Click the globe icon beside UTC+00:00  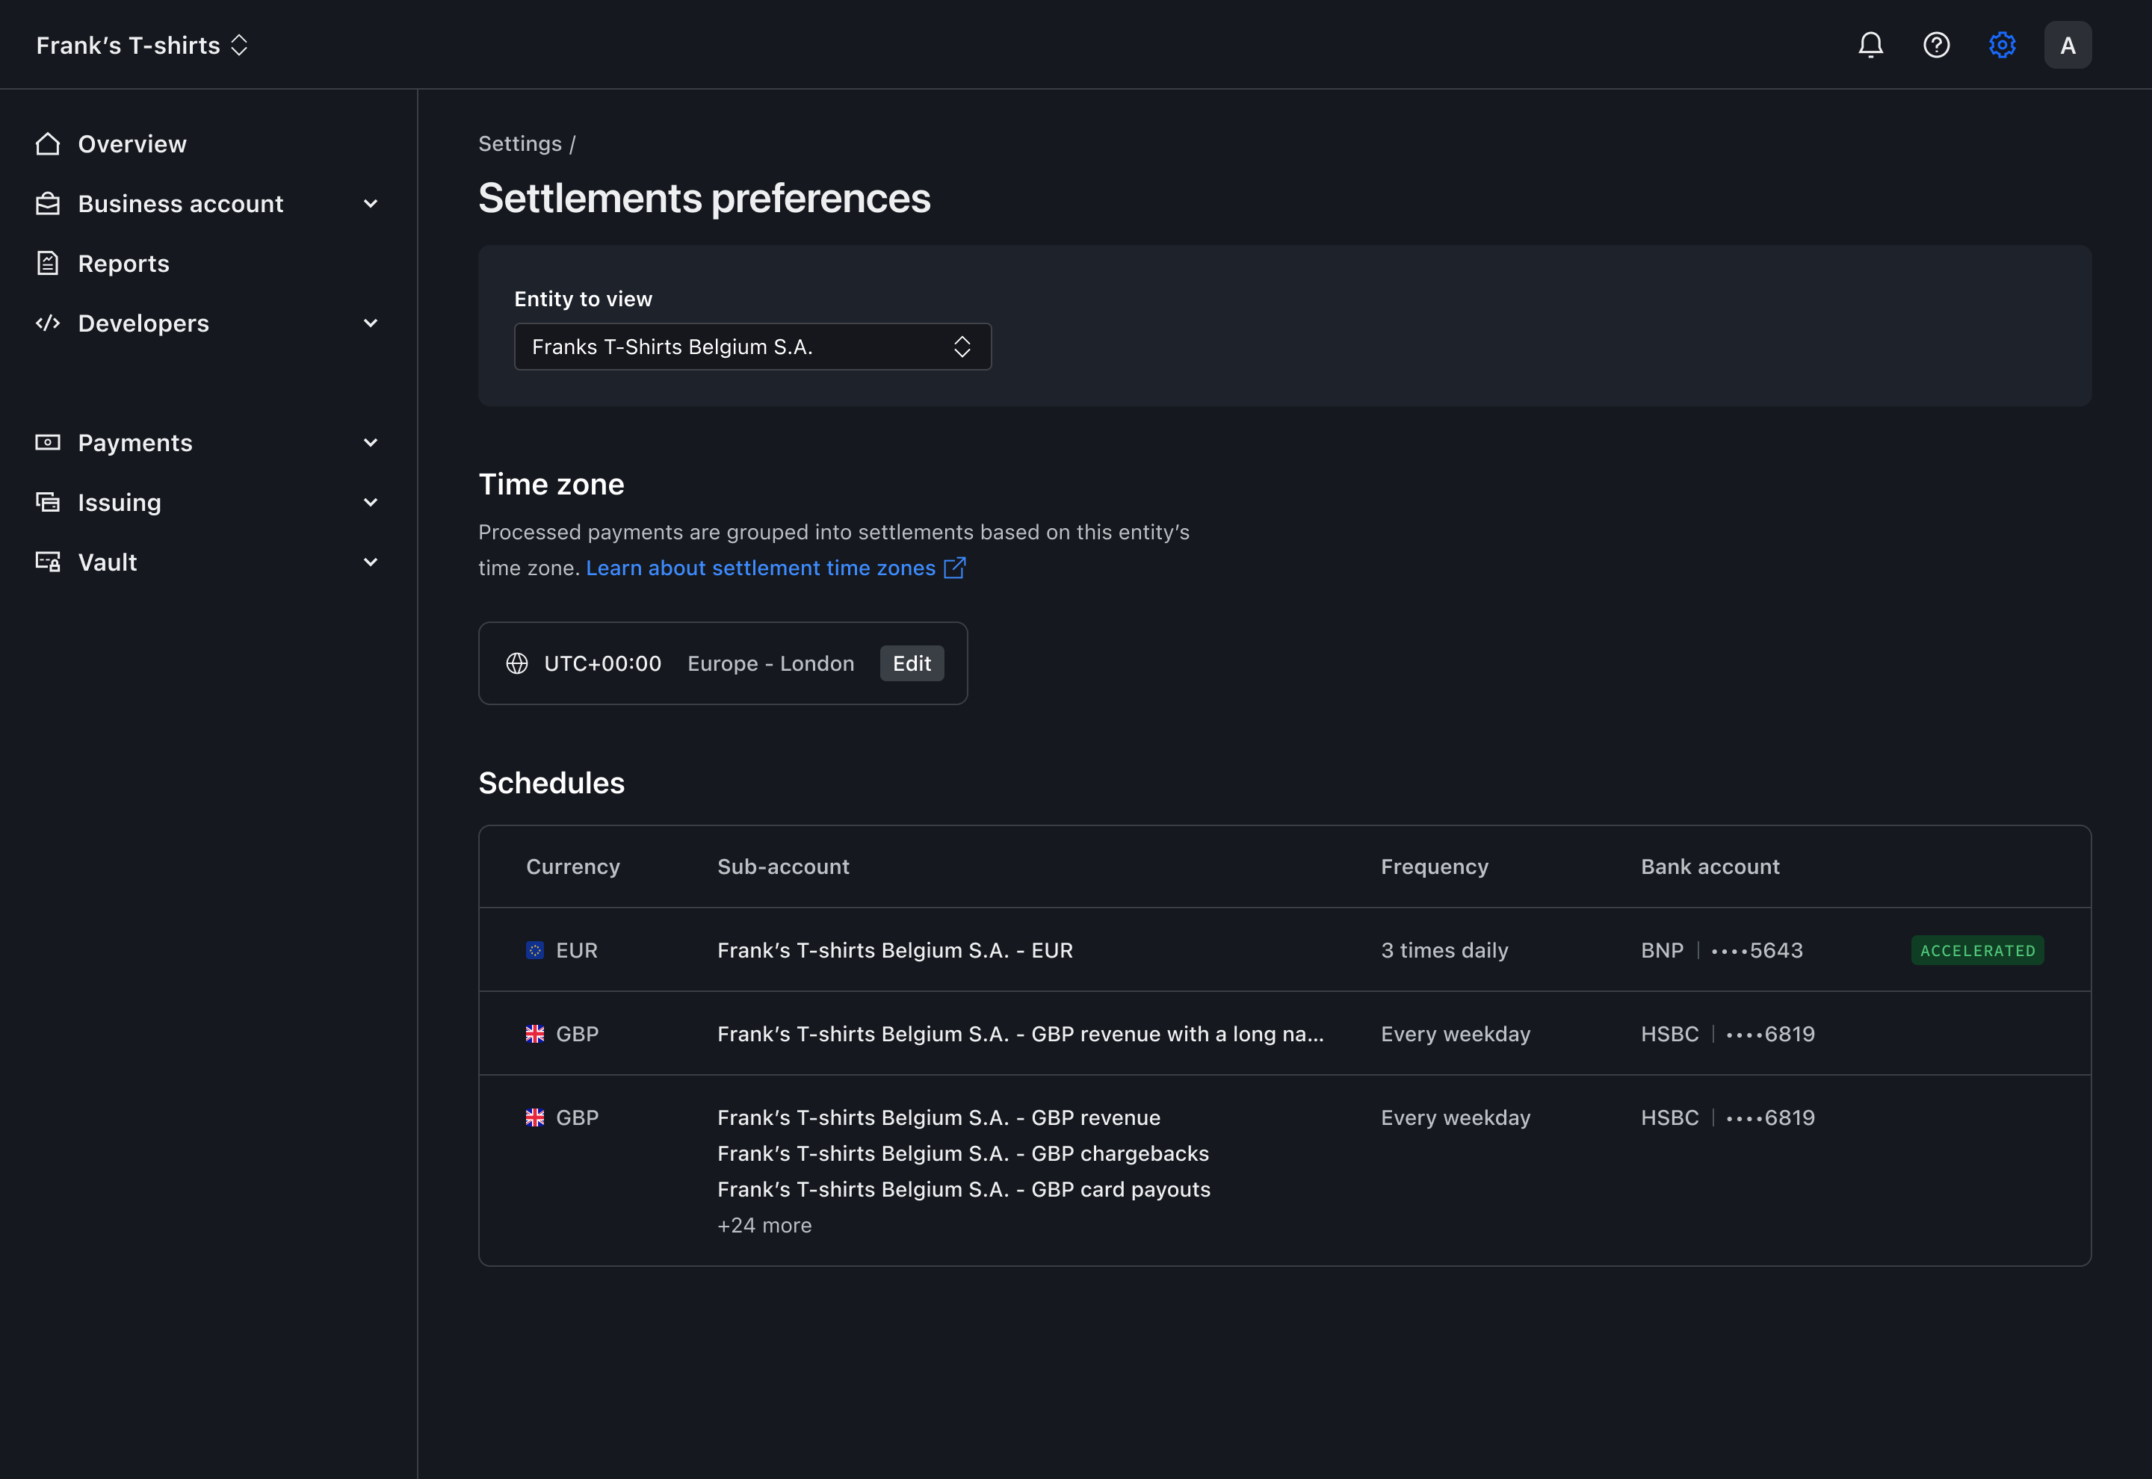pyautogui.click(x=517, y=663)
